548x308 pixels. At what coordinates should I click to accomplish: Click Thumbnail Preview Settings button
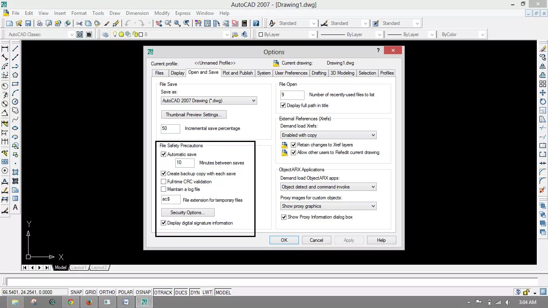[x=194, y=115]
